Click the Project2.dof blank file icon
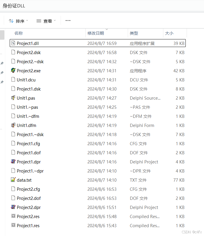This screenshot has width=204, height=236. pyautogui.click(x=13, y=198)
